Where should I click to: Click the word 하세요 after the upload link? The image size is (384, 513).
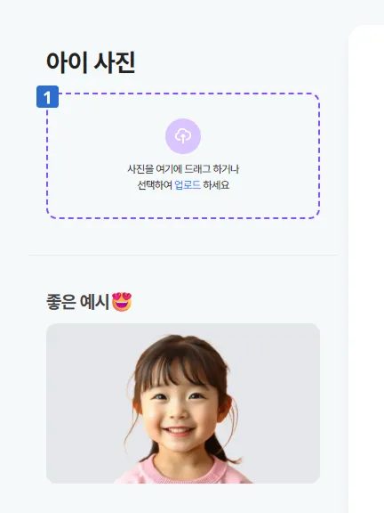tap(216, 185)
